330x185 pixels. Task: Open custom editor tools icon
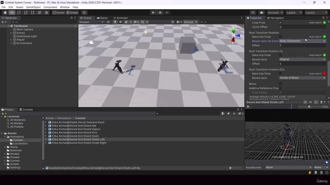pos(46,12)
